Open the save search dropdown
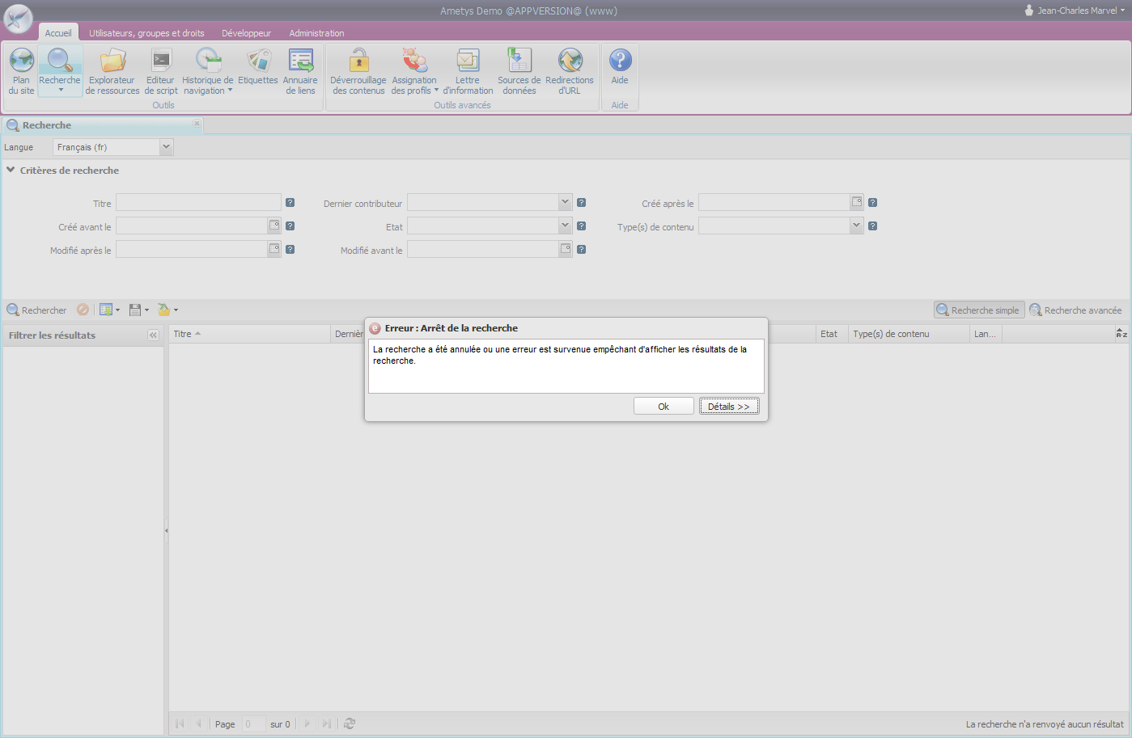This screenshot has width=1132, height=738. 139,310
